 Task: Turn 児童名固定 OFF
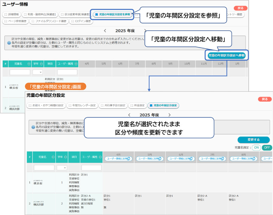coord(266,147)
